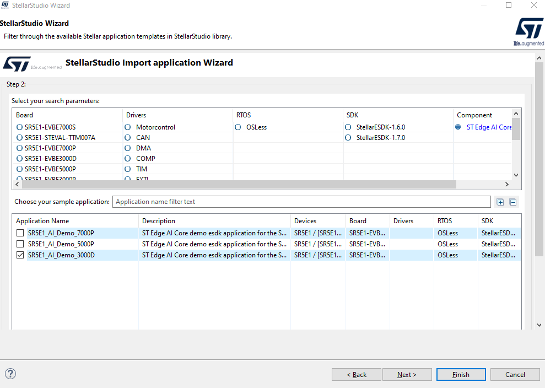The width and height of the screenshot is (545, 388).
Task: Uncheck the SR5E1_AI_Demo_3000D application
Action: (20, 255)
